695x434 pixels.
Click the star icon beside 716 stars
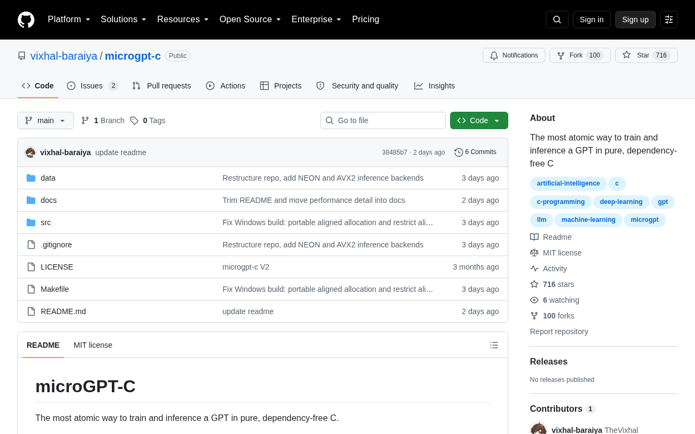coord(534,284)
